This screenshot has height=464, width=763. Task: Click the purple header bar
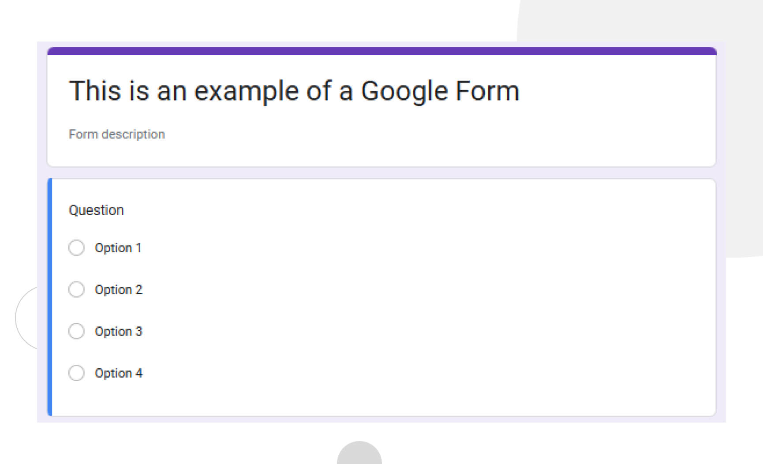coord(381,50)
